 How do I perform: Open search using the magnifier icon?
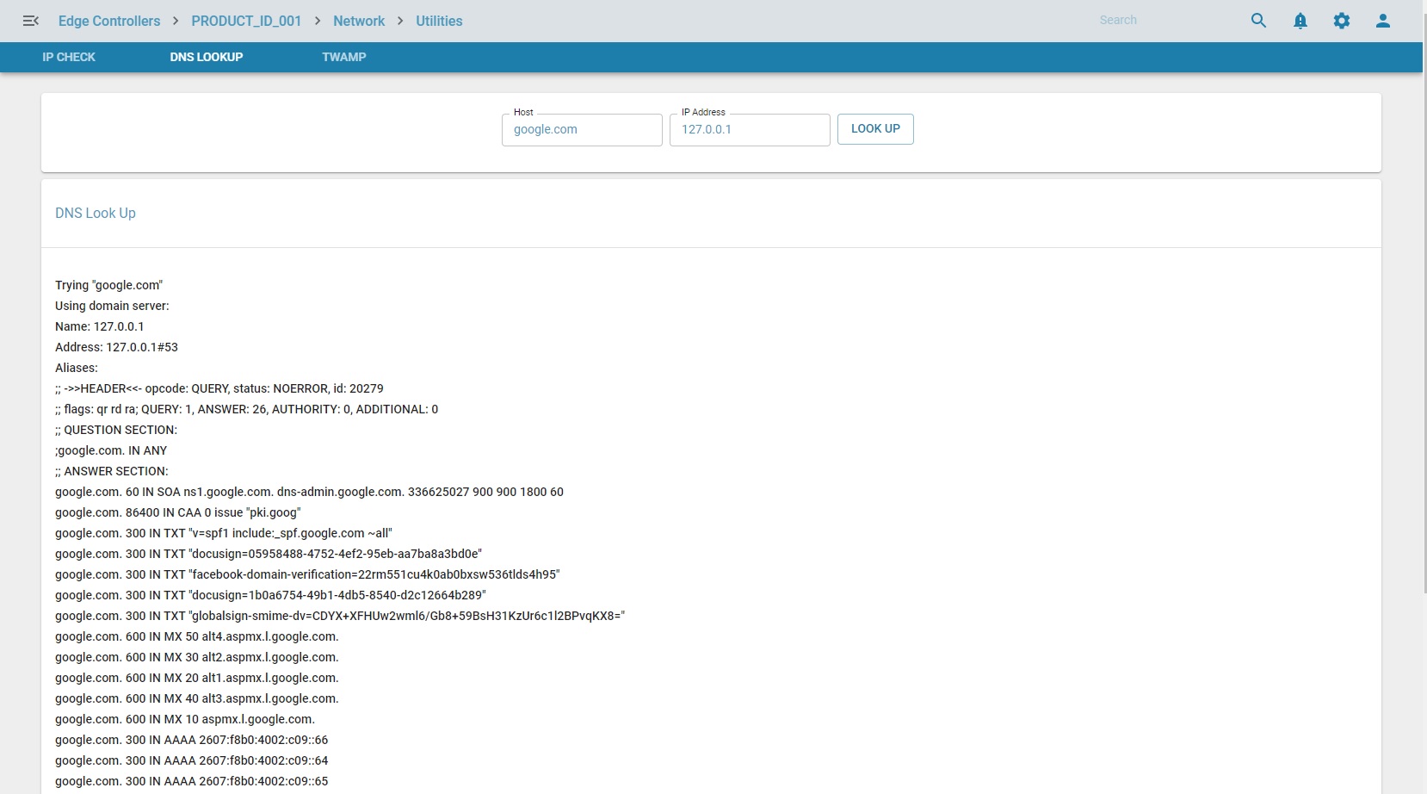pyautogui.click(x=1258, y=20)
